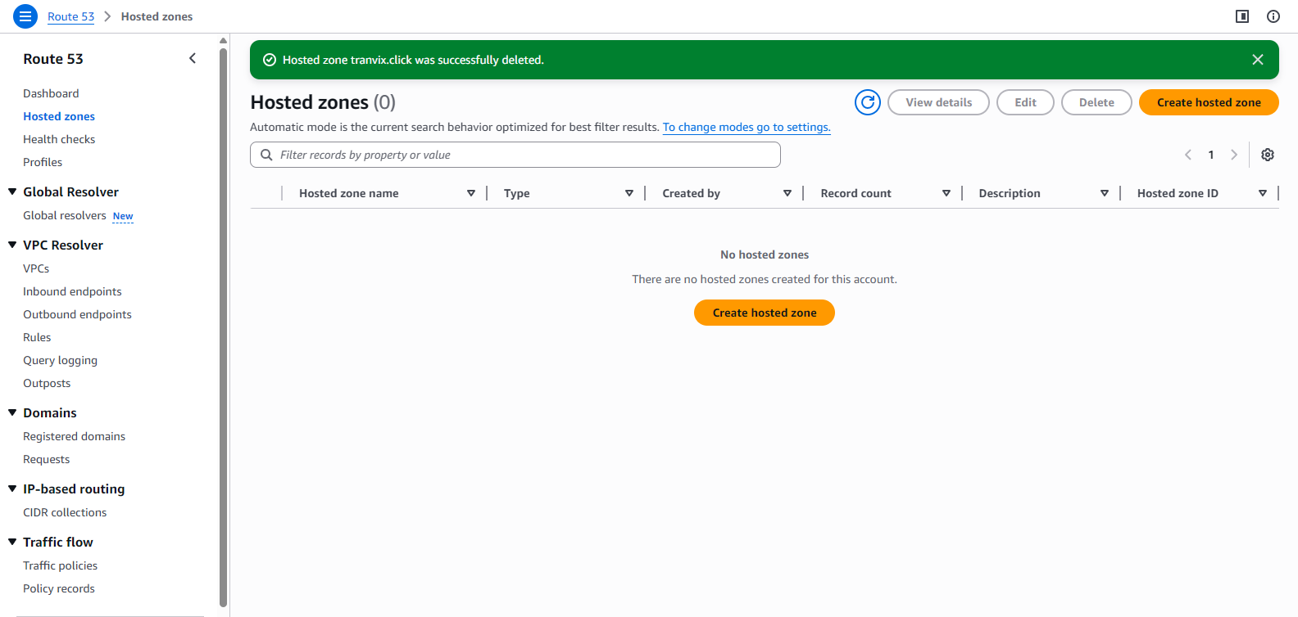Image resolution: width=1298 pixels, height=617 pixels.
Task: Open Health checks page
Action: point(59,139)
